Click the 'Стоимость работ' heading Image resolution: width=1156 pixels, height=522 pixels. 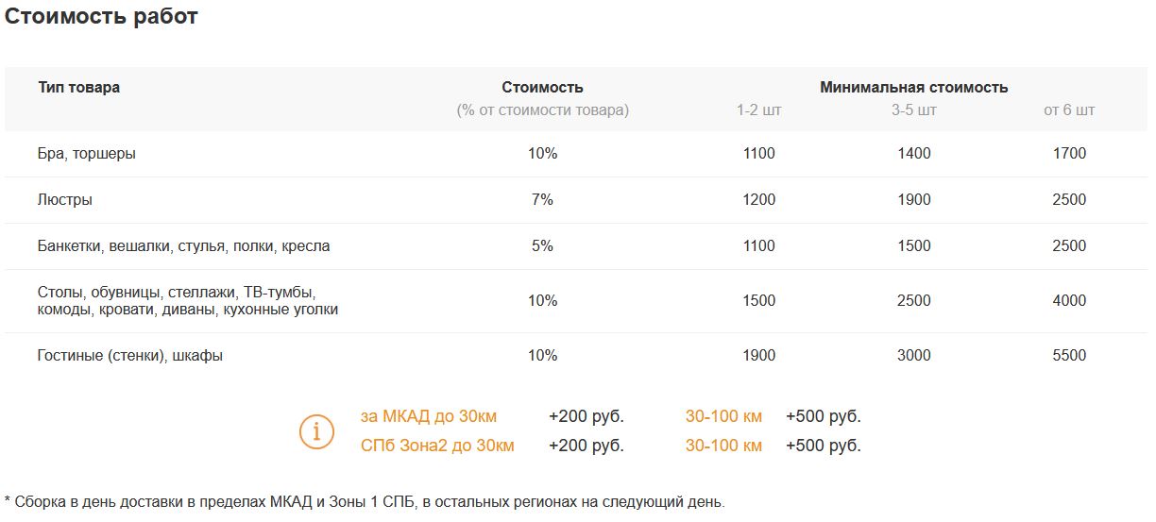pos(101,16)
